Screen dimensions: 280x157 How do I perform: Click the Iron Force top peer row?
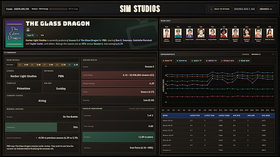coord(119,148)
